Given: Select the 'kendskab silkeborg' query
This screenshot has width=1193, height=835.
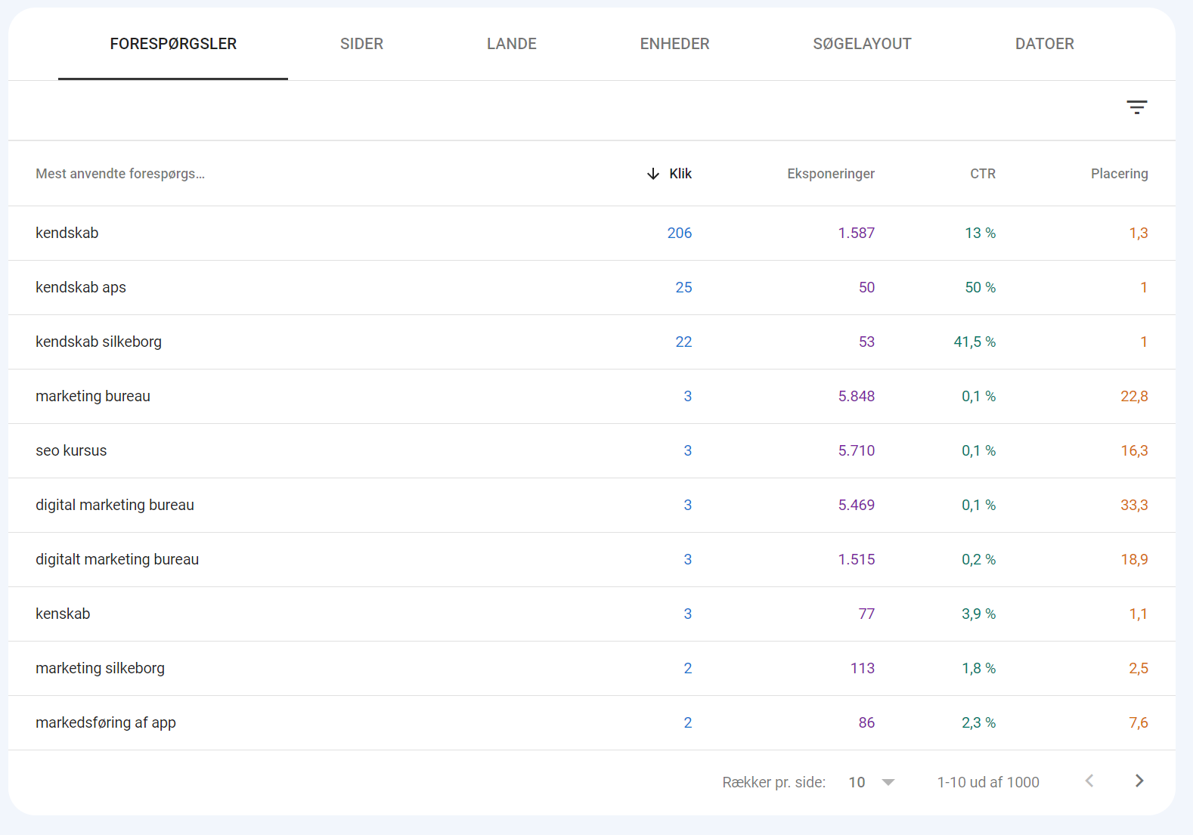Looking at the screenshot, I should (x=98, y=342).
